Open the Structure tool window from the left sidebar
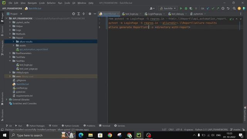247x139 pixels. (2, 115)
